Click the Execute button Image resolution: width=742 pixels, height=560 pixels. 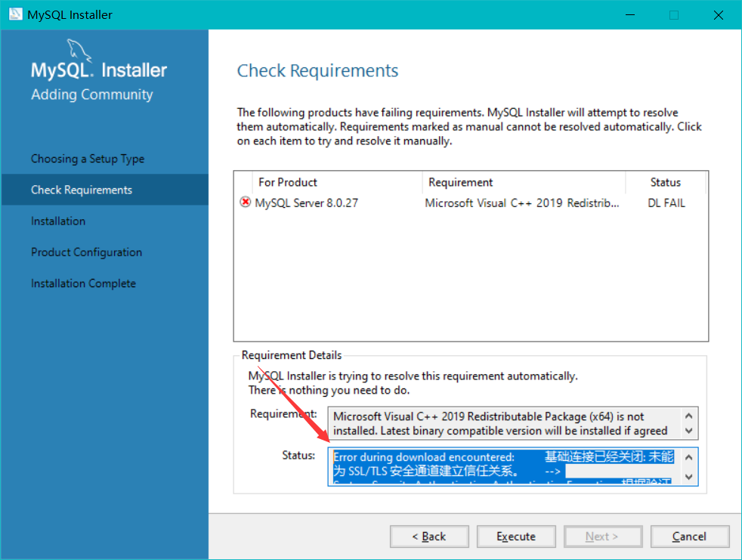click(x=516, y=537)
